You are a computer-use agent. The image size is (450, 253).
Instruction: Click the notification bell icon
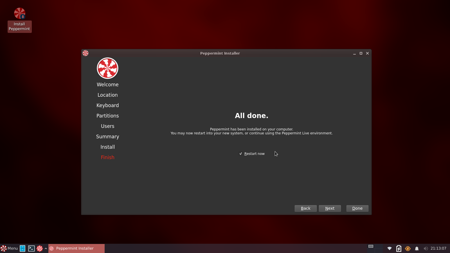tap(417, 248)
